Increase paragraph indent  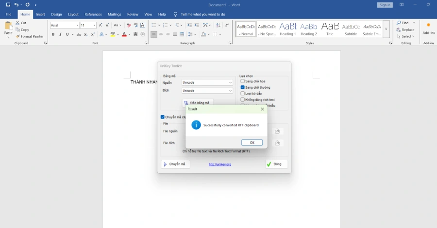coord(197,25)
